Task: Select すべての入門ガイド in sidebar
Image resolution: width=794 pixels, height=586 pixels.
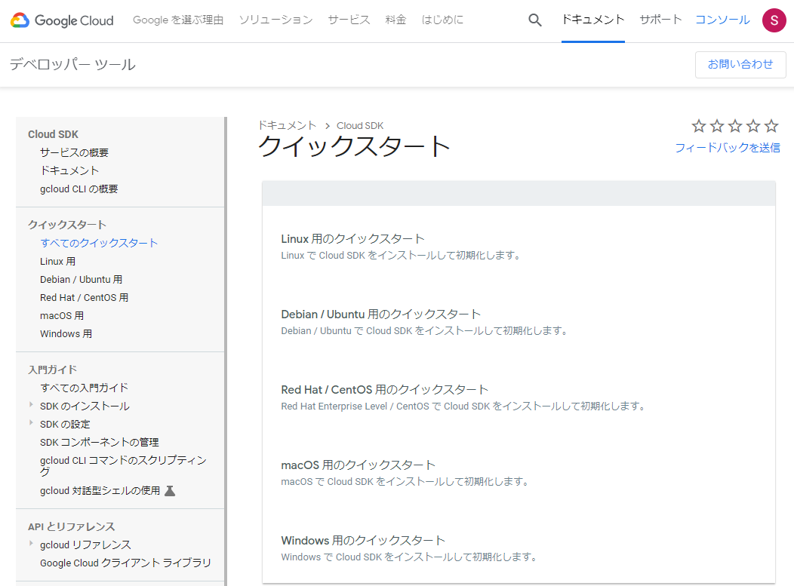Action: (x=84, y=388)
